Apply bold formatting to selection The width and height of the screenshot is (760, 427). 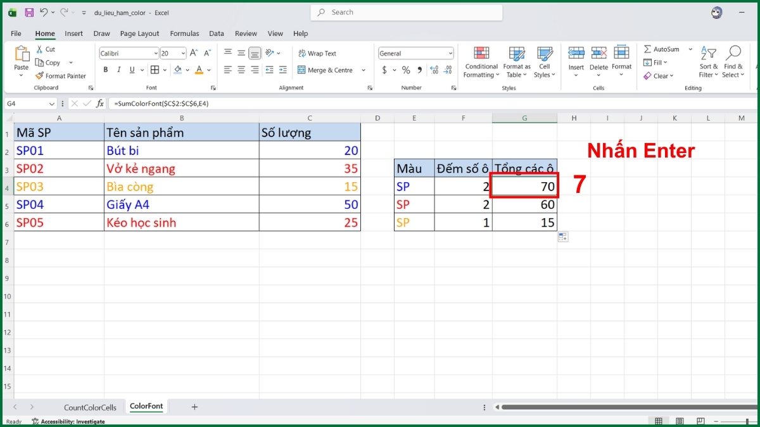pos(106,70)
